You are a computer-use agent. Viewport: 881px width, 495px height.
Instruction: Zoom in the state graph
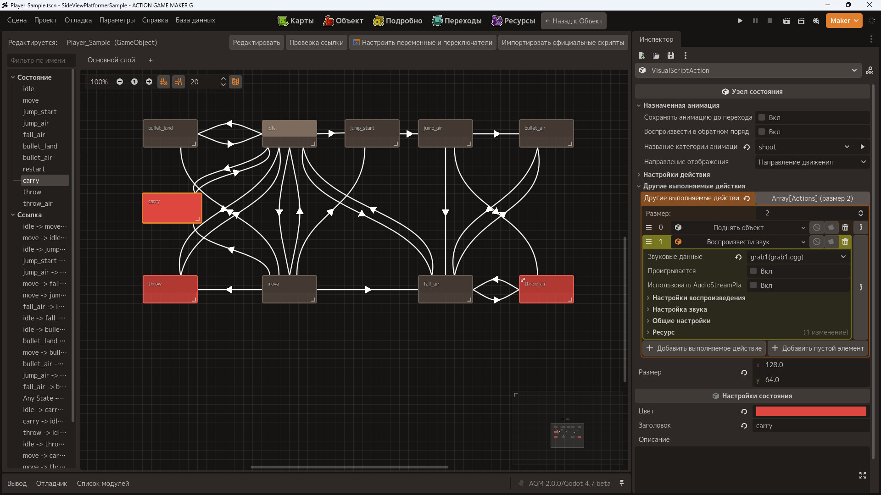click(x=149, y=82)
